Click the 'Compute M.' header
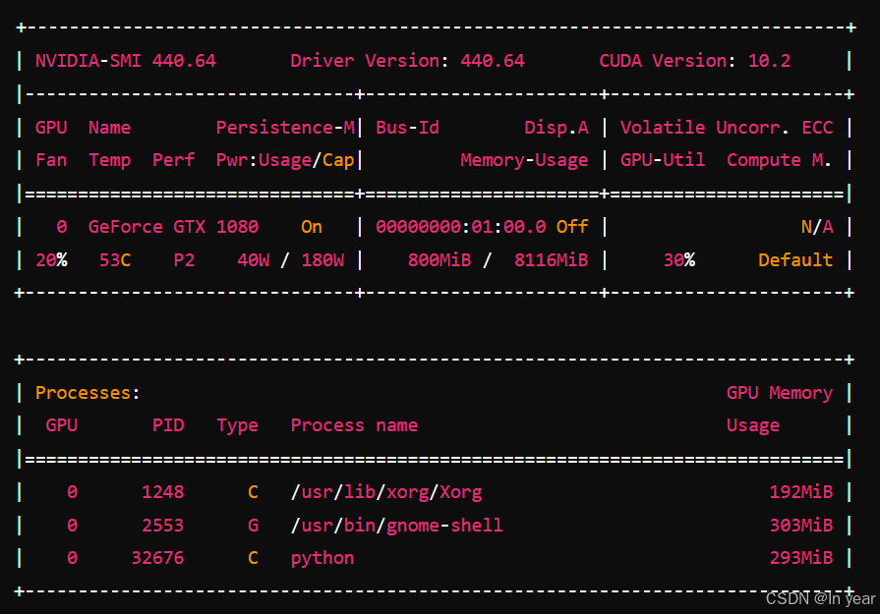Screen dimensions: 880x614 [x=779, y=160]
